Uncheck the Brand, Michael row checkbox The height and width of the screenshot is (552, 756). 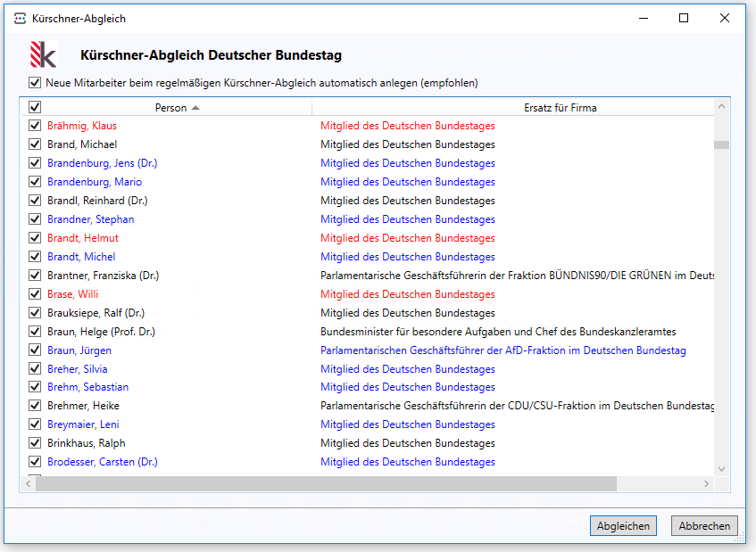(x=35, y=144)
